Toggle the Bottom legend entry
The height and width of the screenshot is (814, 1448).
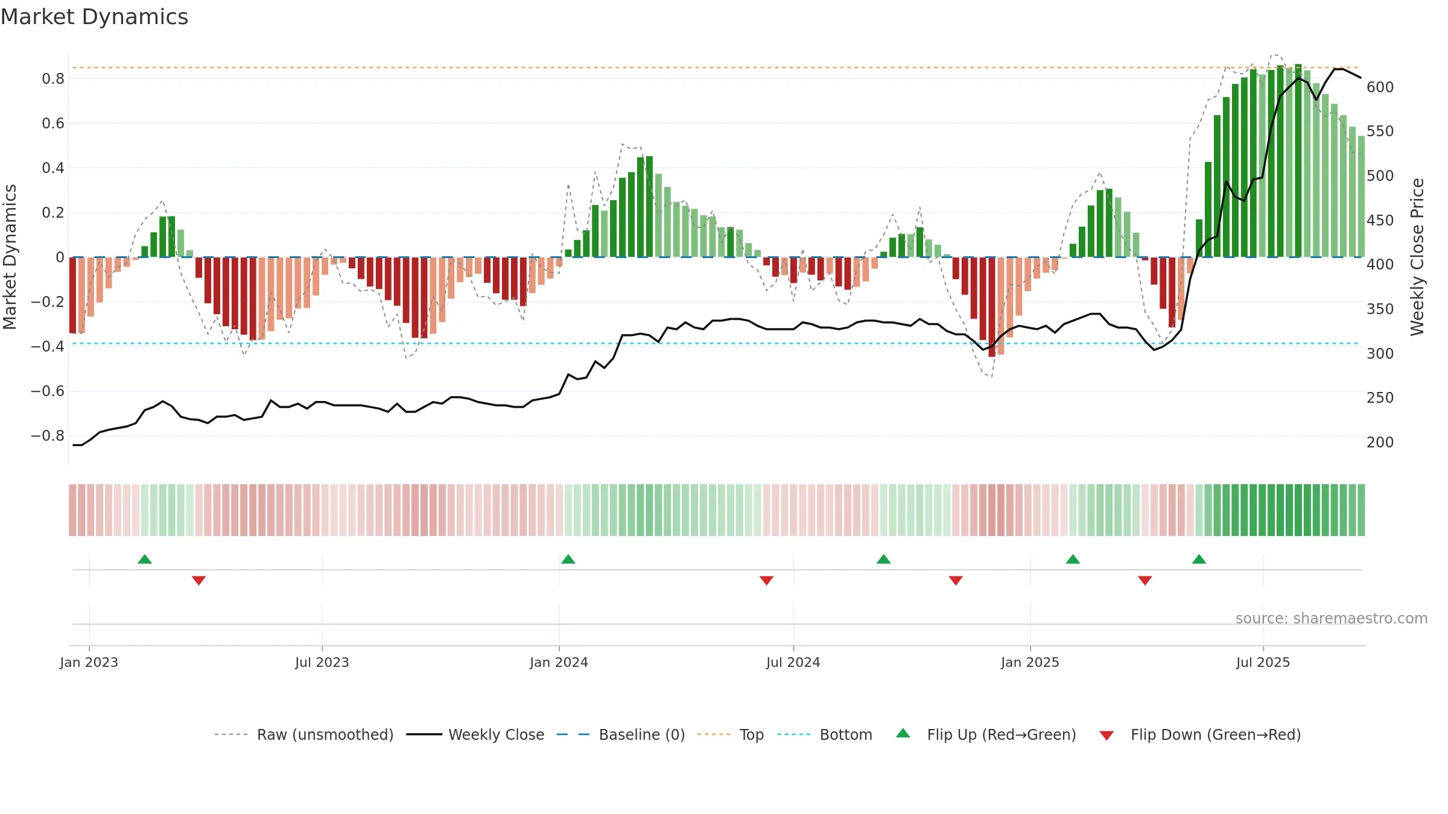(825, 734)
